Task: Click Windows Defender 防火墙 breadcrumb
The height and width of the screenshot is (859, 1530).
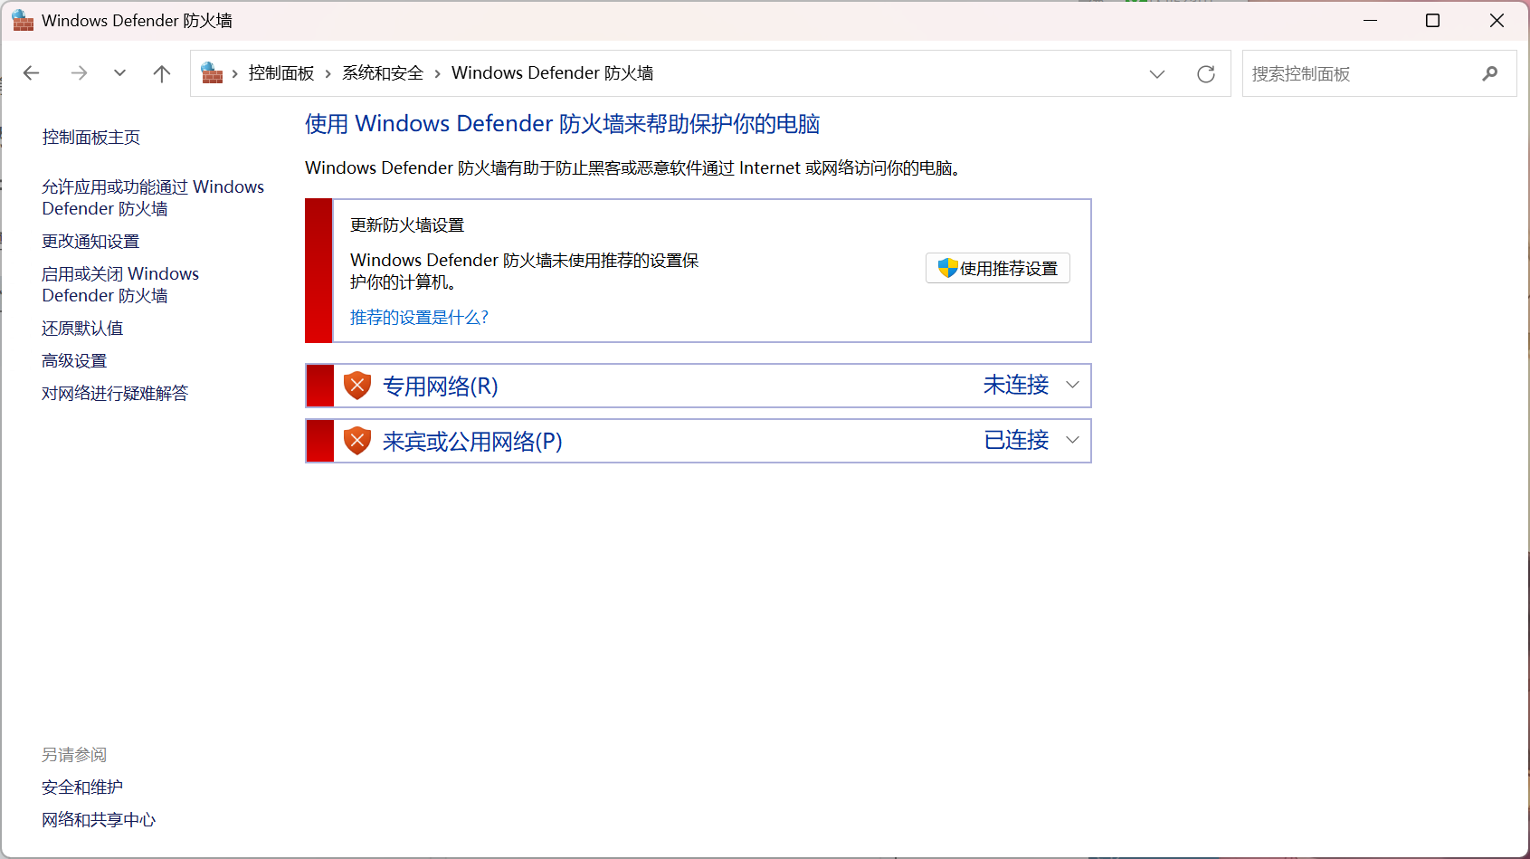Action: [553, 73]
